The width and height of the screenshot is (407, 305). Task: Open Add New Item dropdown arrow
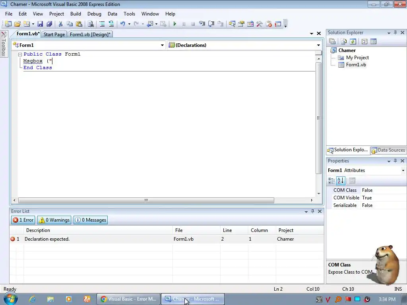pyautogui.click(x=33, y=24)
